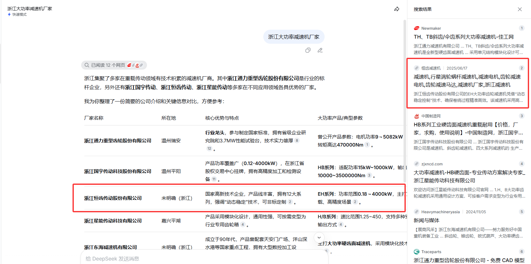Click the 2024/11/05 date on Heavymachineryasia result
Screen dimensions: 531x264
pyautogui.click(x=476, y=212)
